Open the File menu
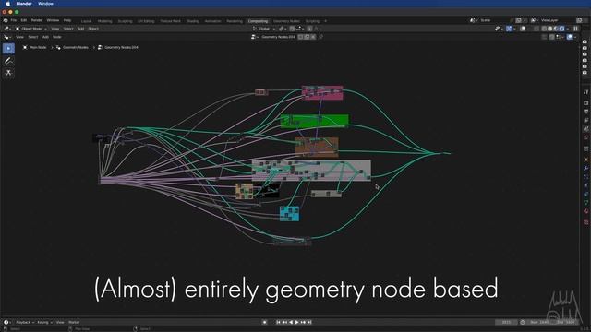Viewport: 591px width, 332px height. 14,20
